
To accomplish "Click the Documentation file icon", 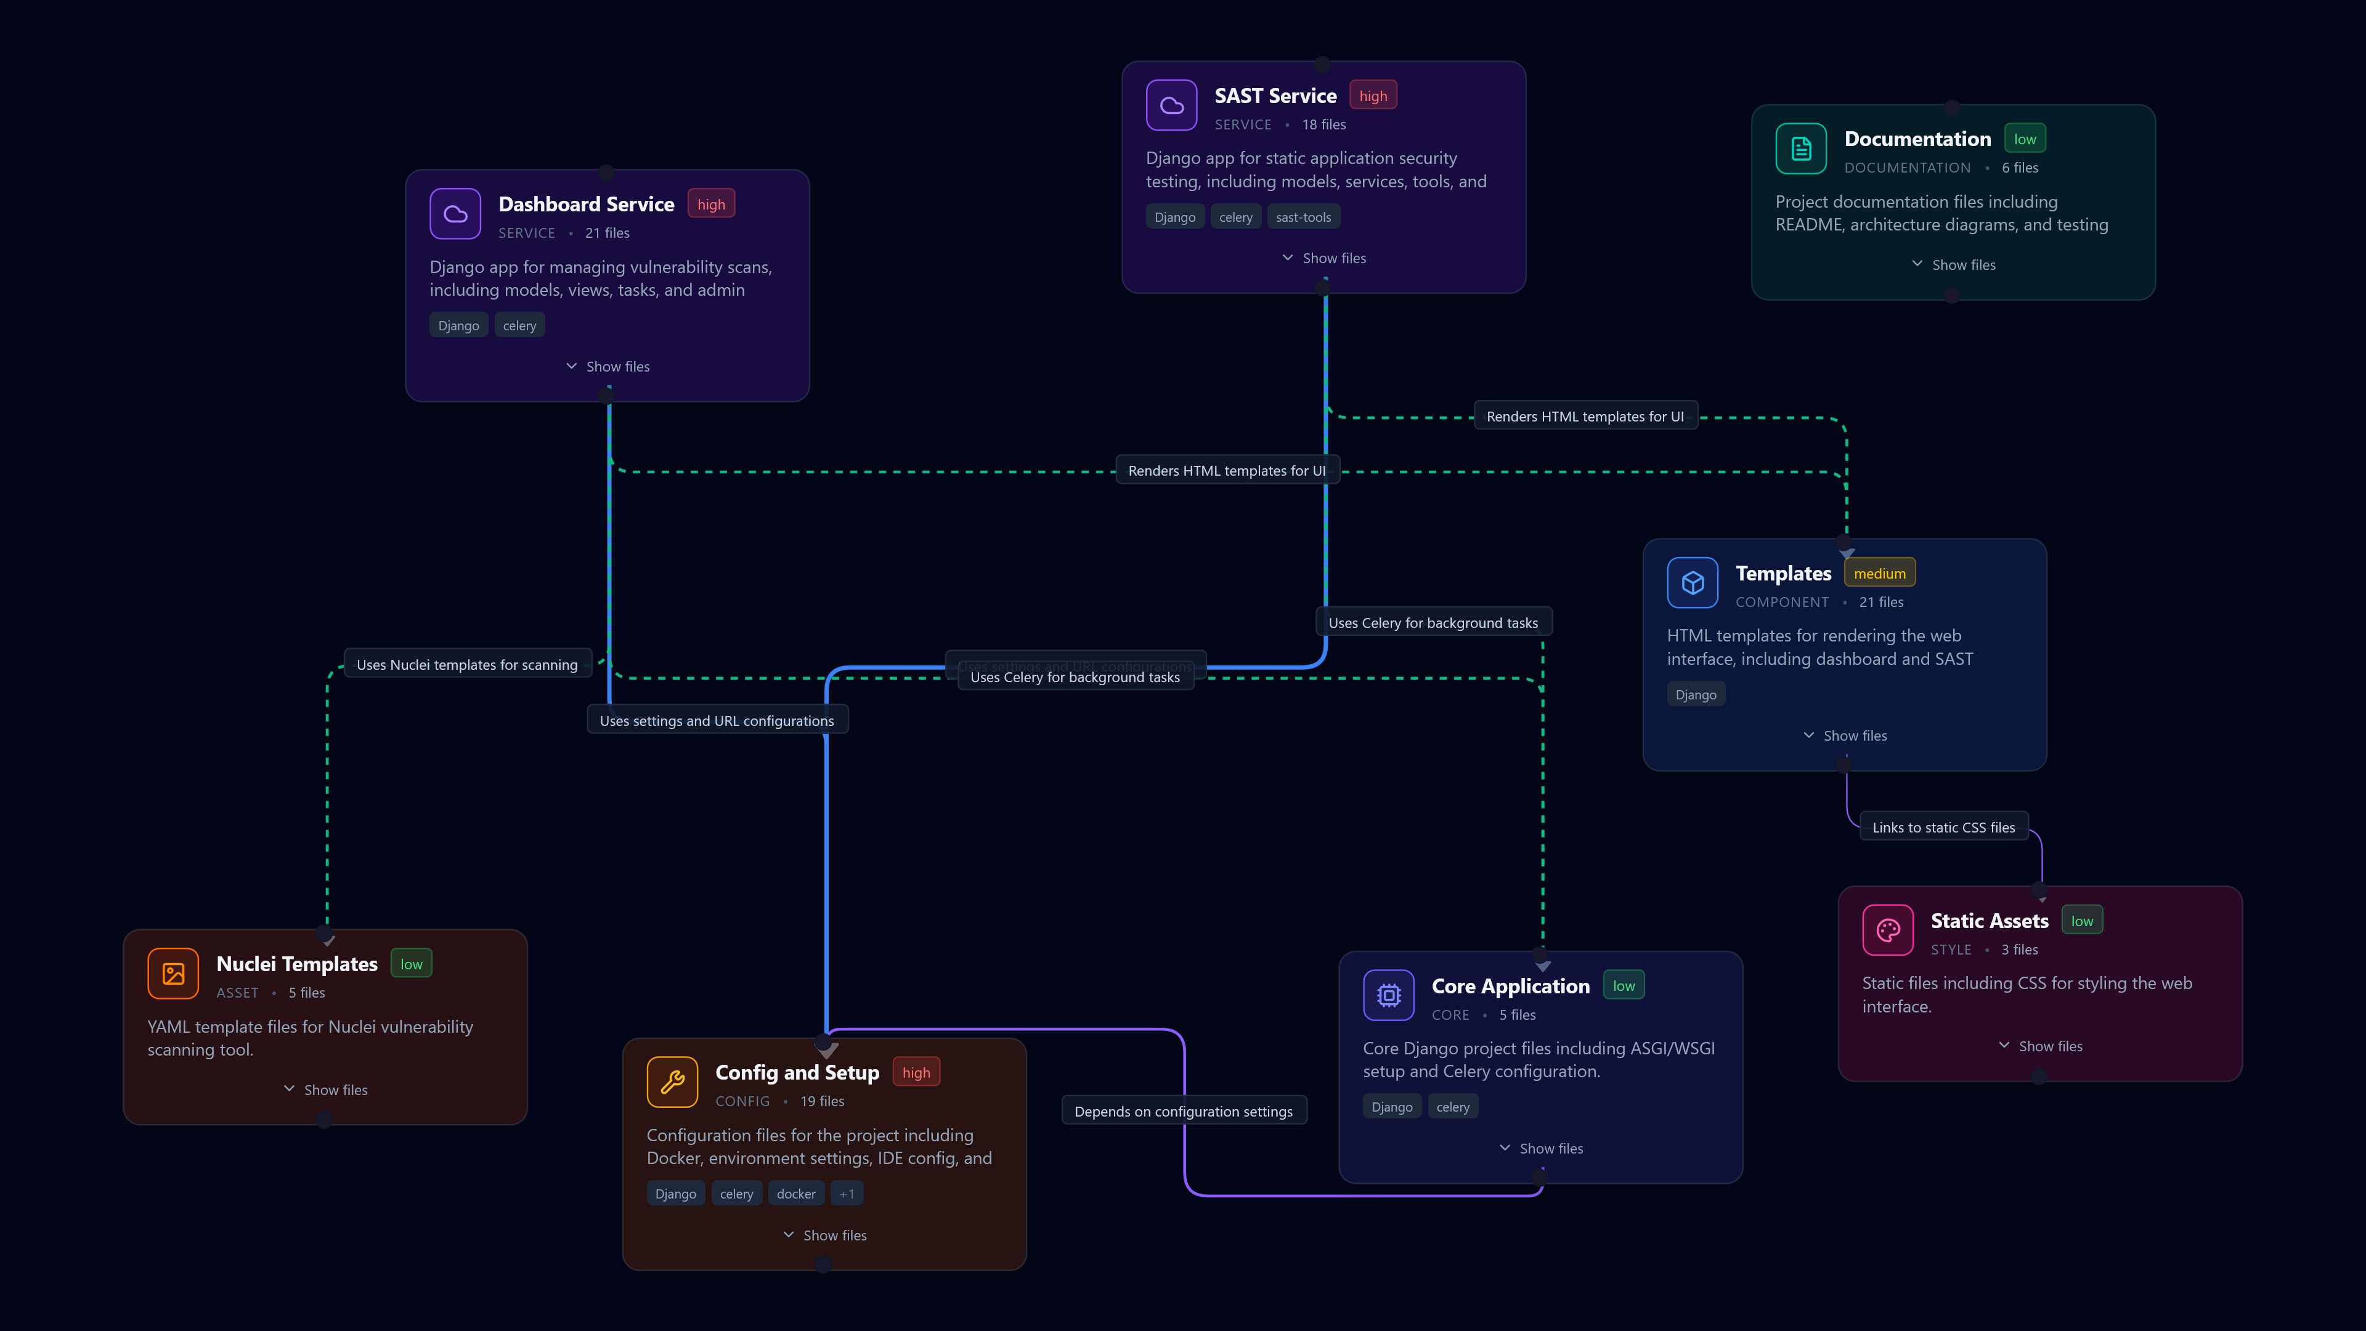I will [x=1800, y=149].
